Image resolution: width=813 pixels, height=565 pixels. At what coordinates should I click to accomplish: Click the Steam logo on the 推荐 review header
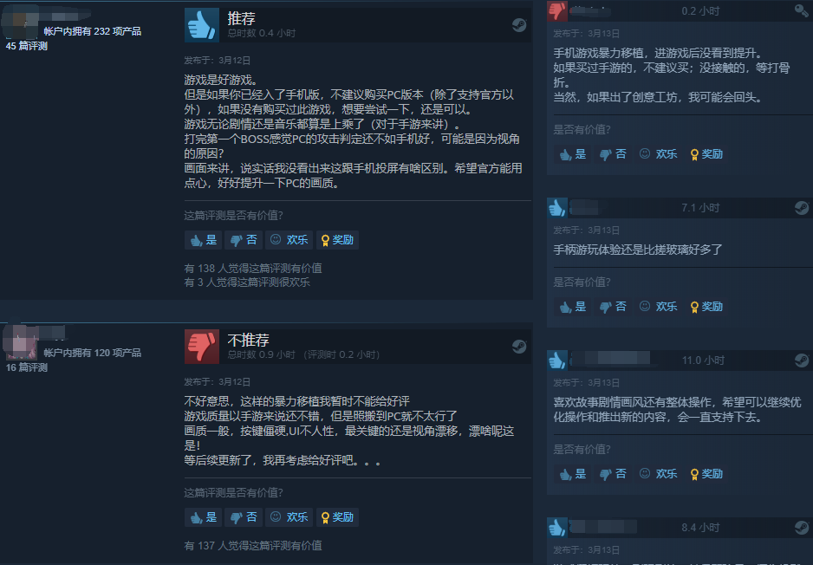[x=519, y=25]
